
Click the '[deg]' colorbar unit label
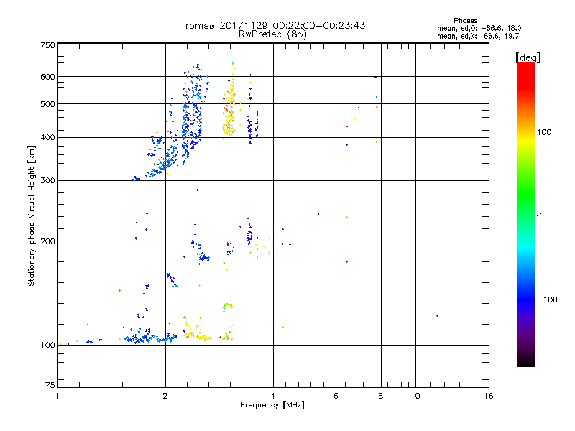point(528,58)
